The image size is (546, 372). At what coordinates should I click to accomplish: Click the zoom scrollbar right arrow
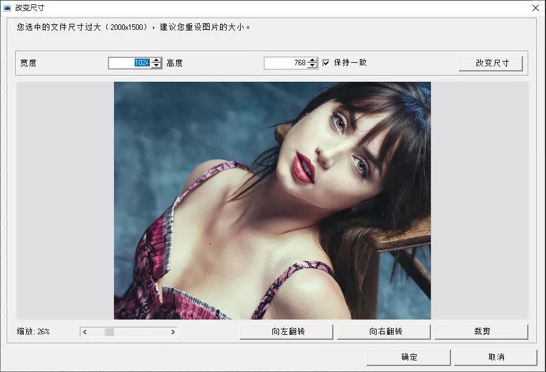[172, 332]
